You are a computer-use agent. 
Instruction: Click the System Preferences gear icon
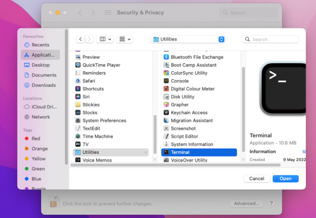pos(78,120)
